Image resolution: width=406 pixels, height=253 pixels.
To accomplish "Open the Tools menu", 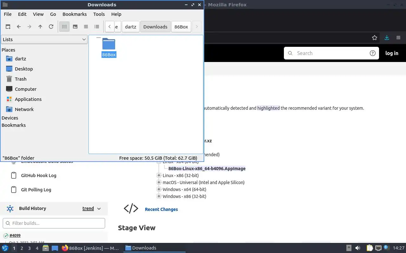I will pyautogui.click(x=99, y=14).
